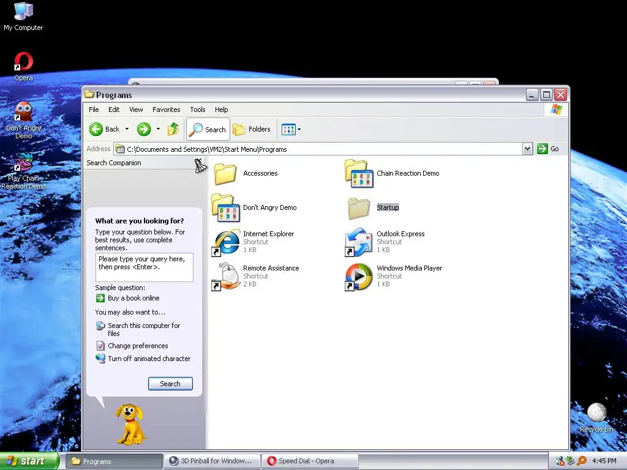627x470 pixels.
Task: Open the File menu
Action: [x=94, y=110]
